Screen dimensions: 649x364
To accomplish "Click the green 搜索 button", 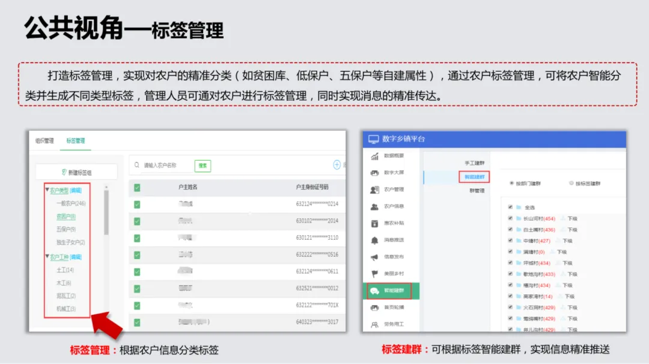I will [203, 166].
